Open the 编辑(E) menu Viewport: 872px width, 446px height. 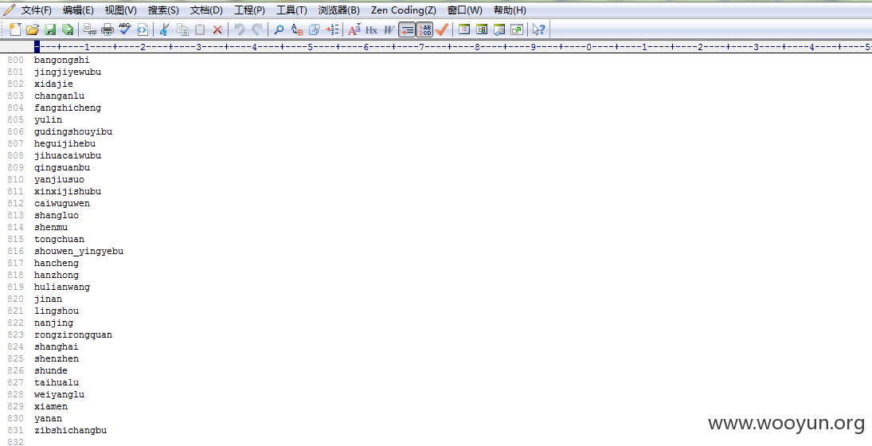(78, 10)
